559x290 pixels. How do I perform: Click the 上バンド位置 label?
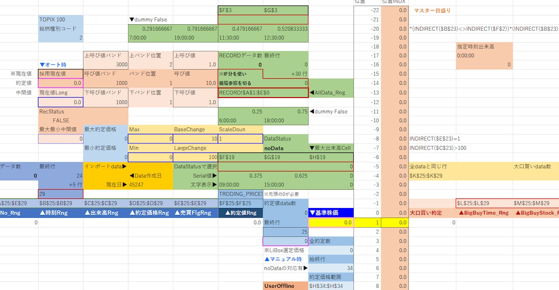[150, 55]
